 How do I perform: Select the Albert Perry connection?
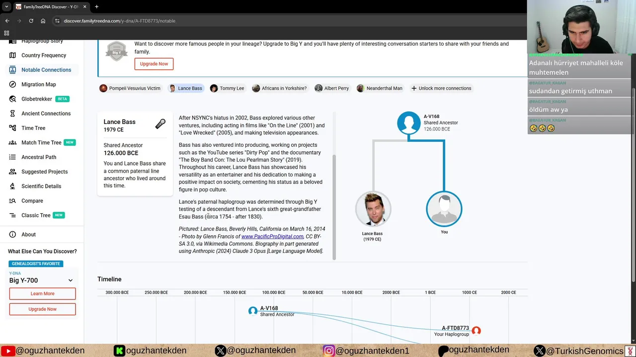(332, 88)
